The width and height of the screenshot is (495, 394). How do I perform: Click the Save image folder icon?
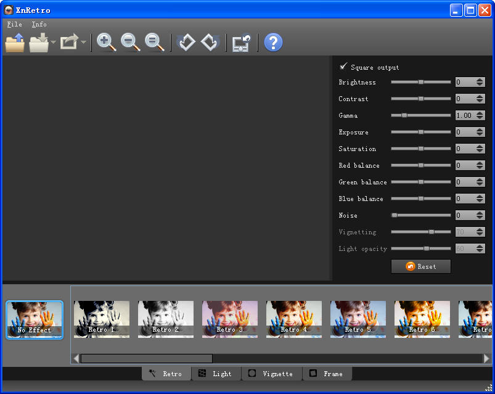click(39, 43)
